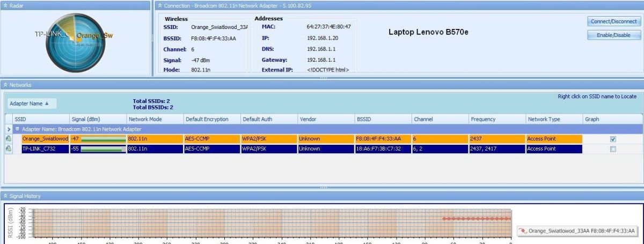Collapse the Networks panel chevron
This screenshot has width=644, height=244.
tap(5, 85)
